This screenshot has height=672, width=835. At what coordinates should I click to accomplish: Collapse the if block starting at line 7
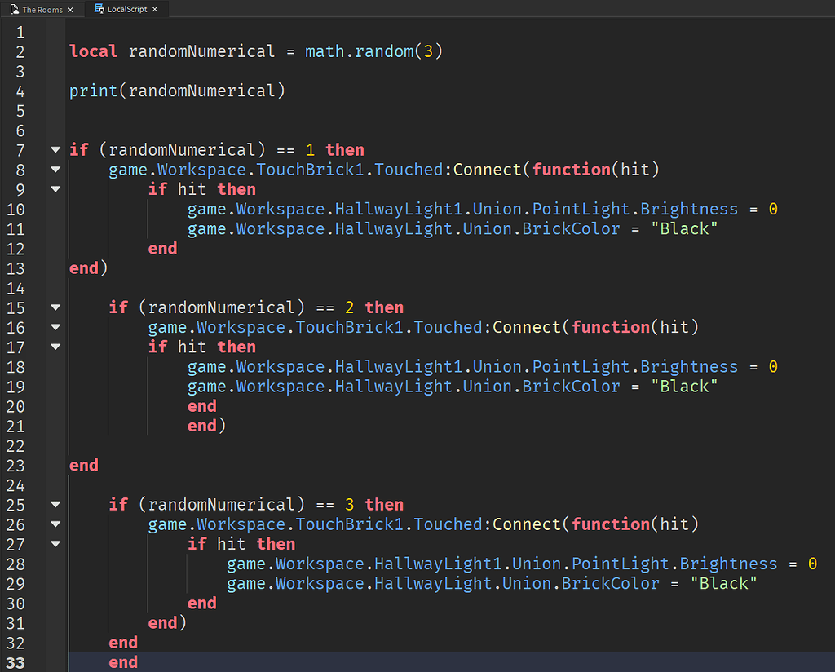click(x=55, y=149)
